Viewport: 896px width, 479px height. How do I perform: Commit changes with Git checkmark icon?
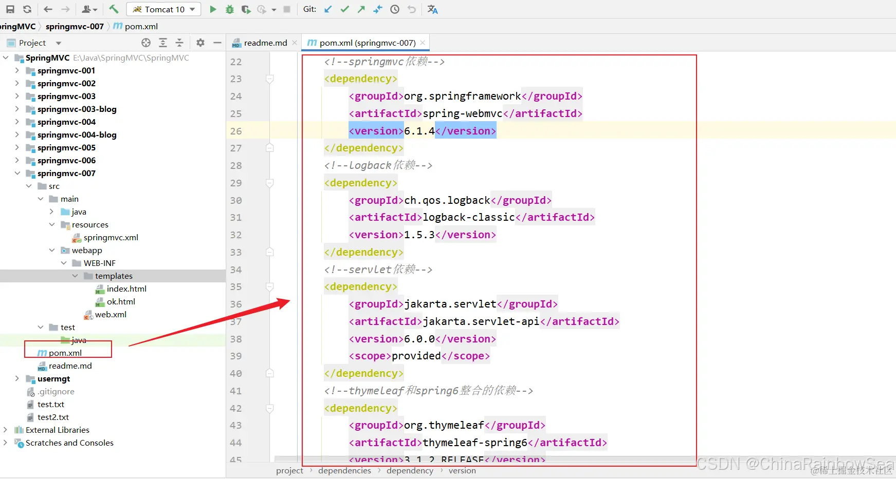(x=345, y=9)
